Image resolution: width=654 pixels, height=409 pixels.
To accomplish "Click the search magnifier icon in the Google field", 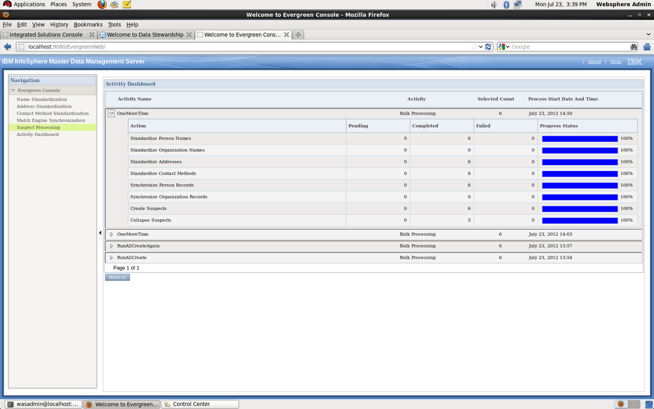I will coord(634,47).
